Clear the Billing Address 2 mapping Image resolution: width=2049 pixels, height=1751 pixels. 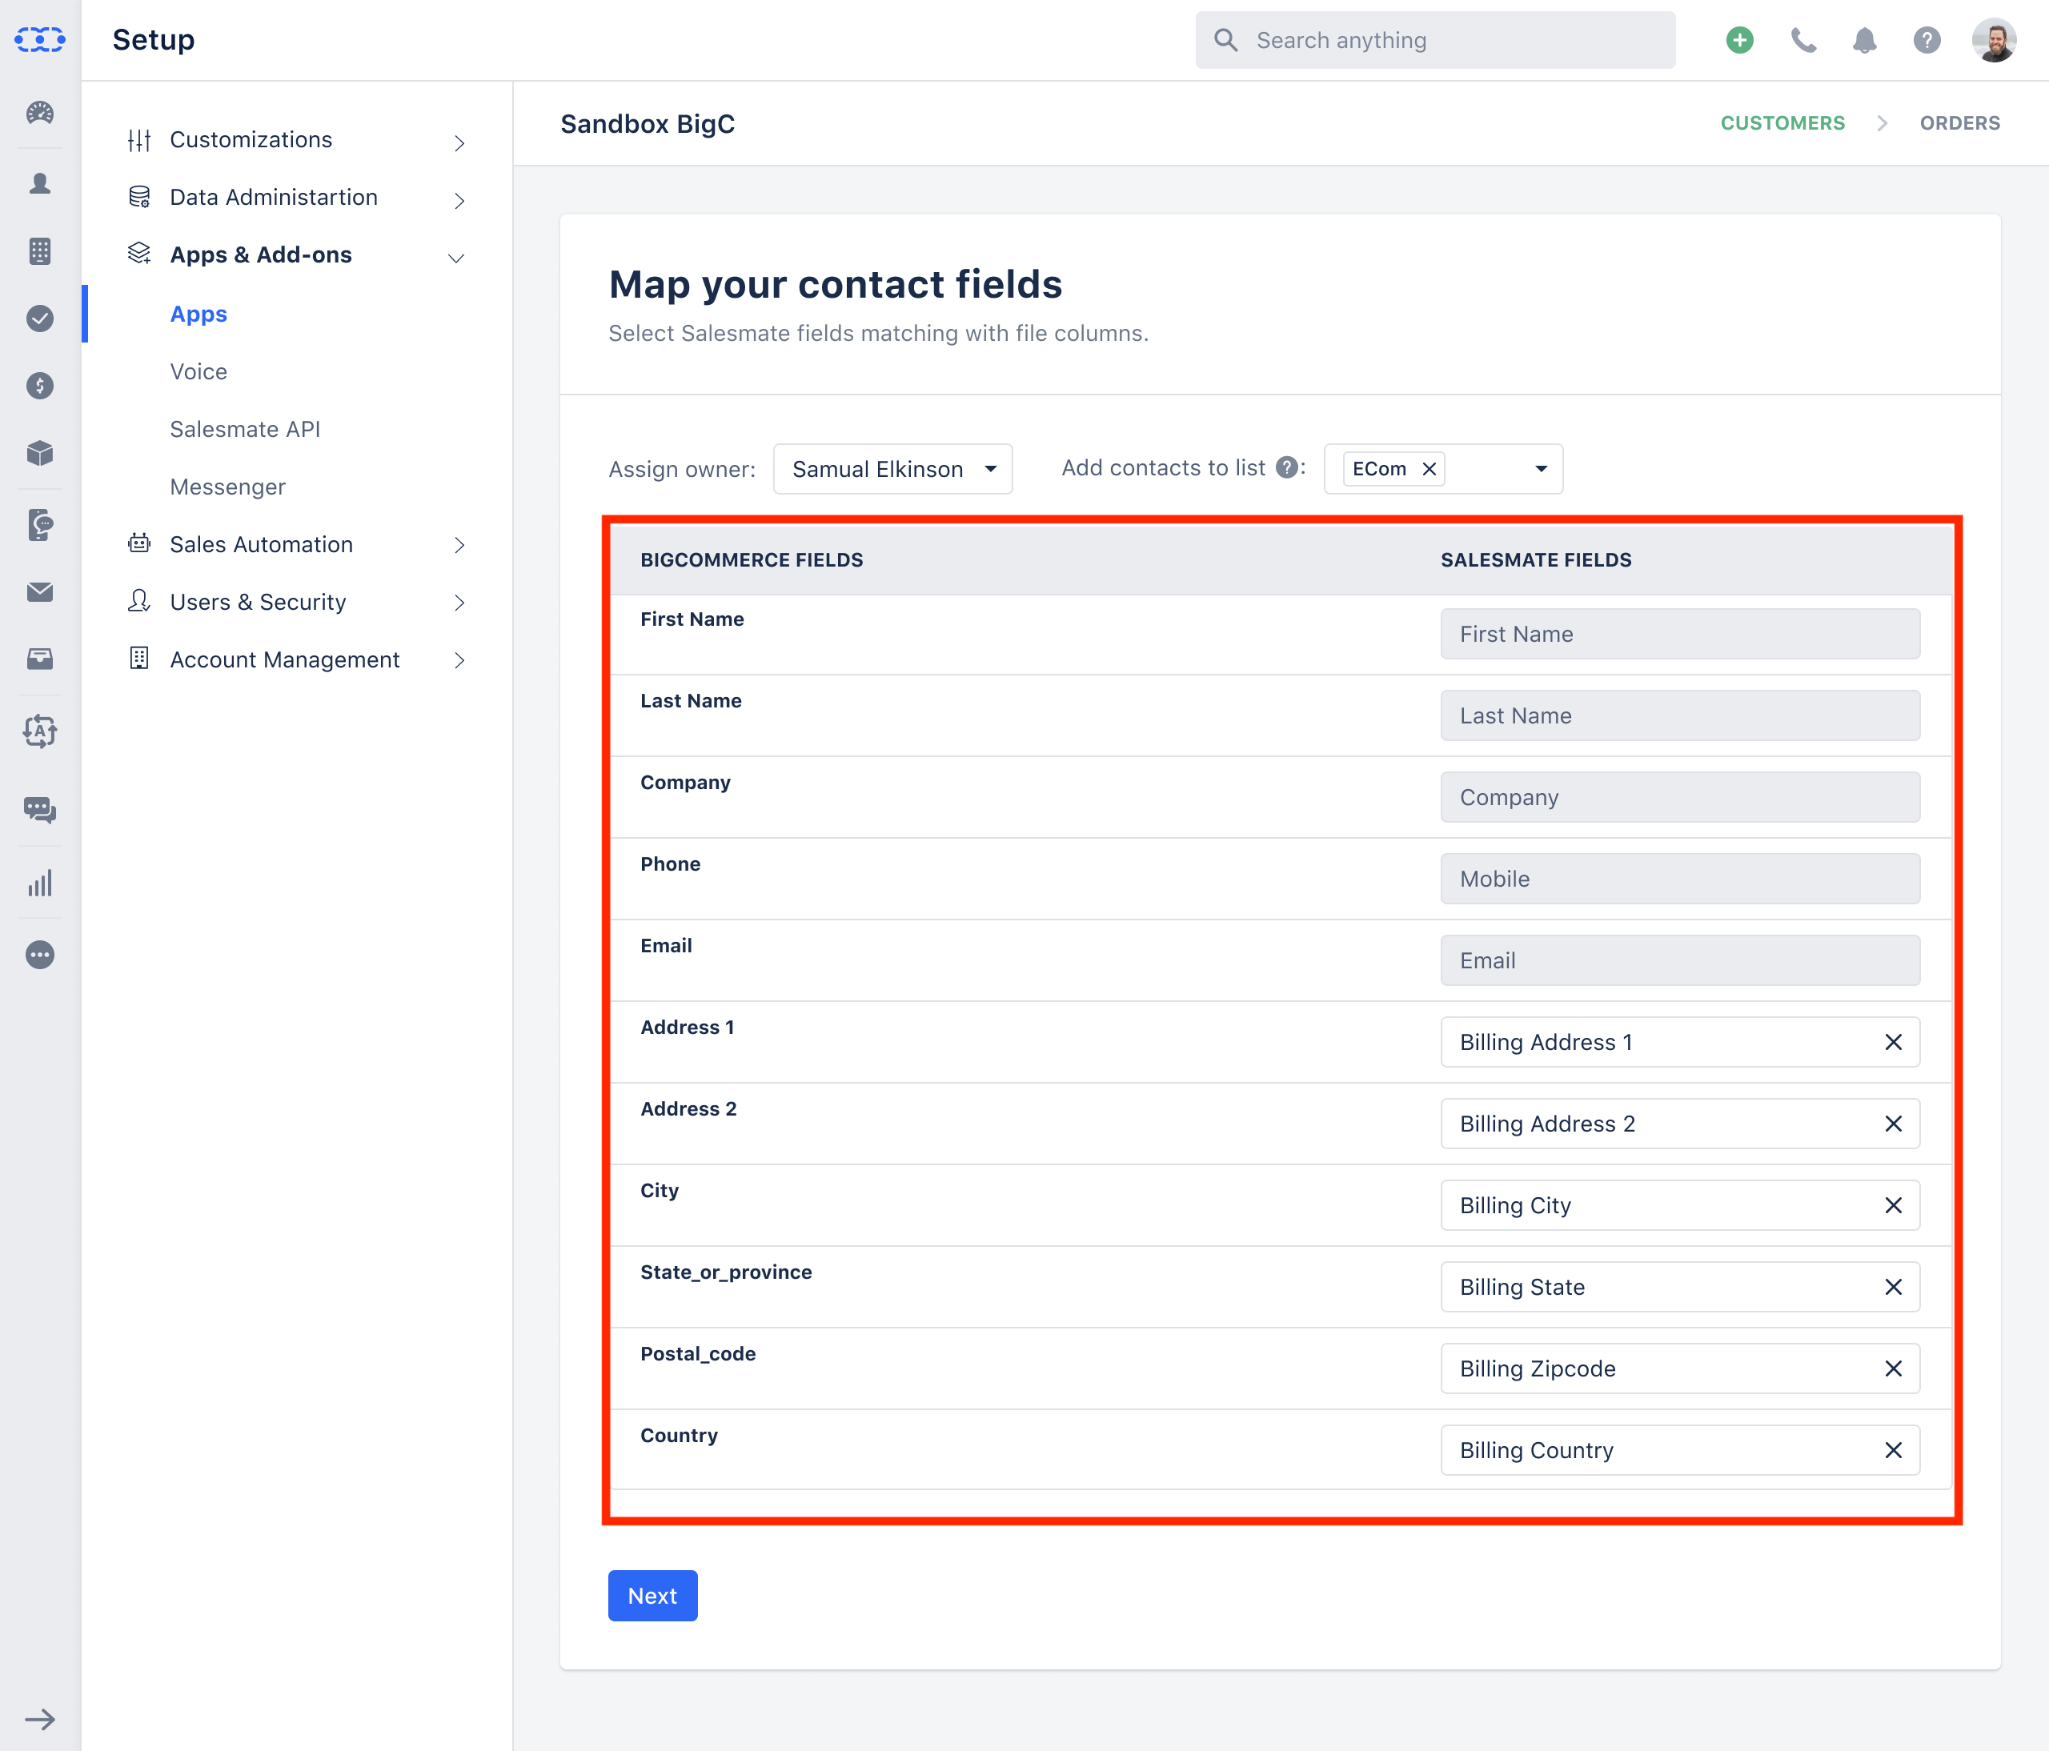tap(1893, 1124)
